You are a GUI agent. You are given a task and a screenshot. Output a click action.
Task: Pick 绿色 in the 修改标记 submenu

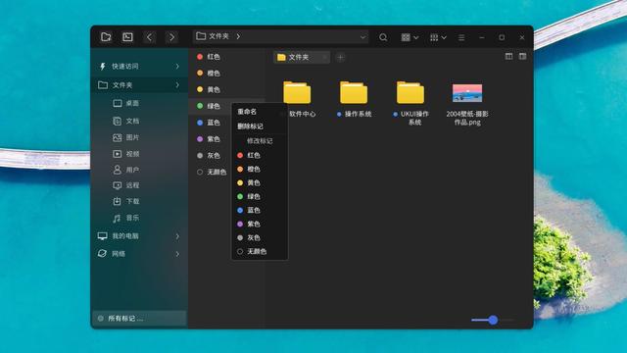pos(260,196)
